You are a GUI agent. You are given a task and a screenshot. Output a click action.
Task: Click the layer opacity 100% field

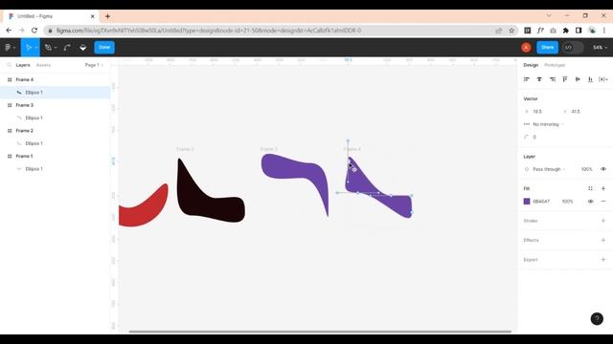click(586, 169)
